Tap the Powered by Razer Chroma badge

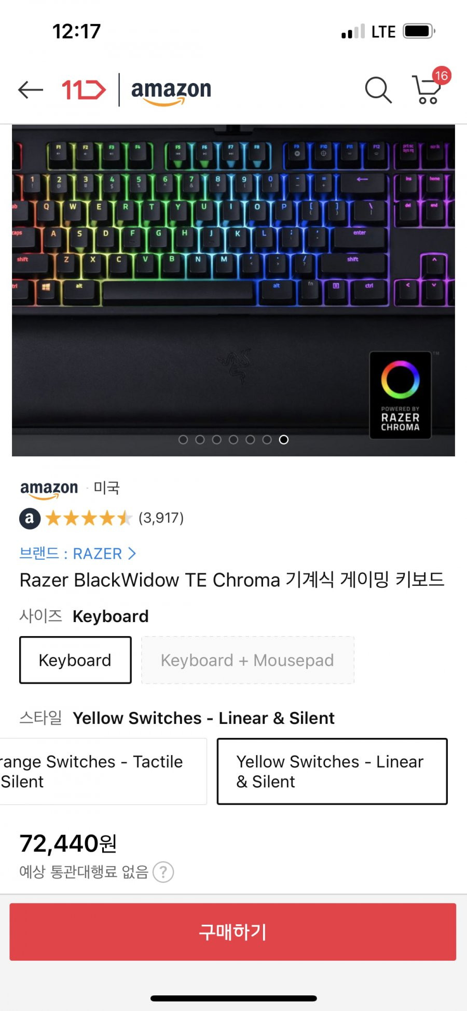[x=400, y=395]
